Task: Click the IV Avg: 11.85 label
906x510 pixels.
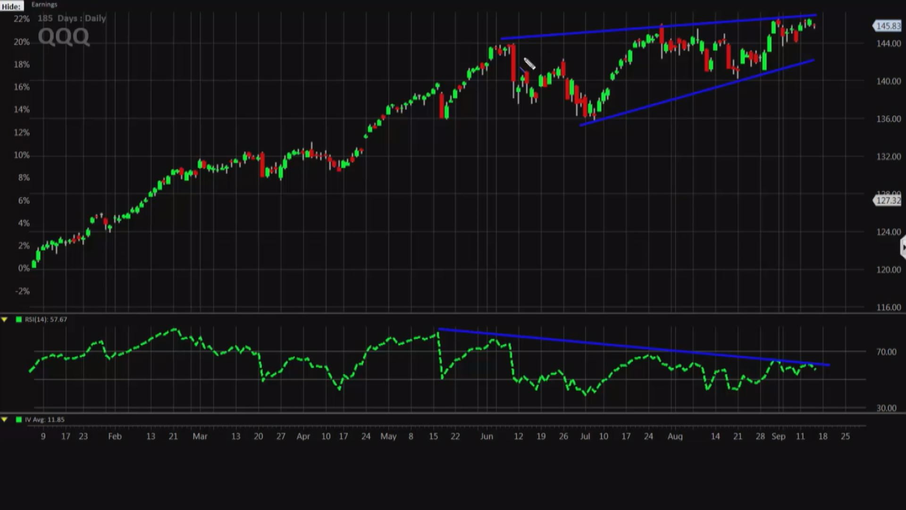Action: (x=45, y=419)
